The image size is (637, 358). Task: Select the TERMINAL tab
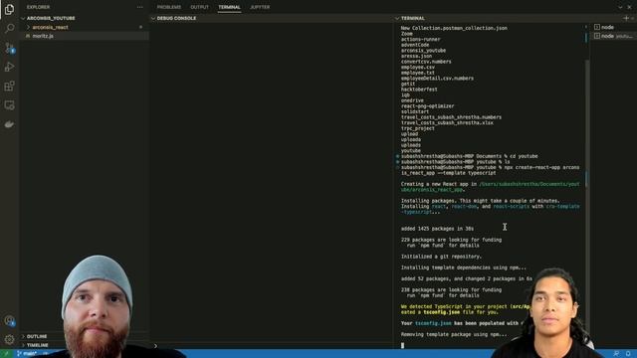[x=229, y=7]
